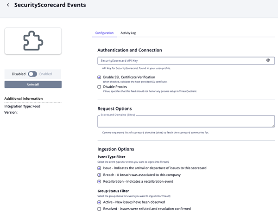278x212 pixels.
Task: Go back using the left chevron arrow
Action: pos(8,5)
